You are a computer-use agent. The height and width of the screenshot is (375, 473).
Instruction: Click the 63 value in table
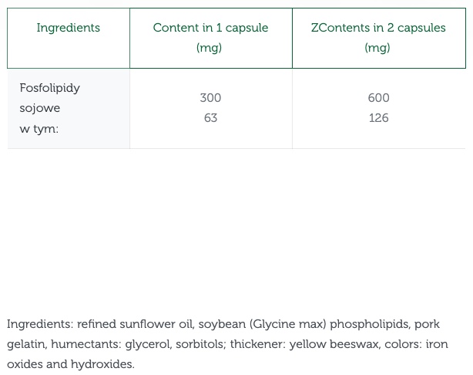click(210, 118)
